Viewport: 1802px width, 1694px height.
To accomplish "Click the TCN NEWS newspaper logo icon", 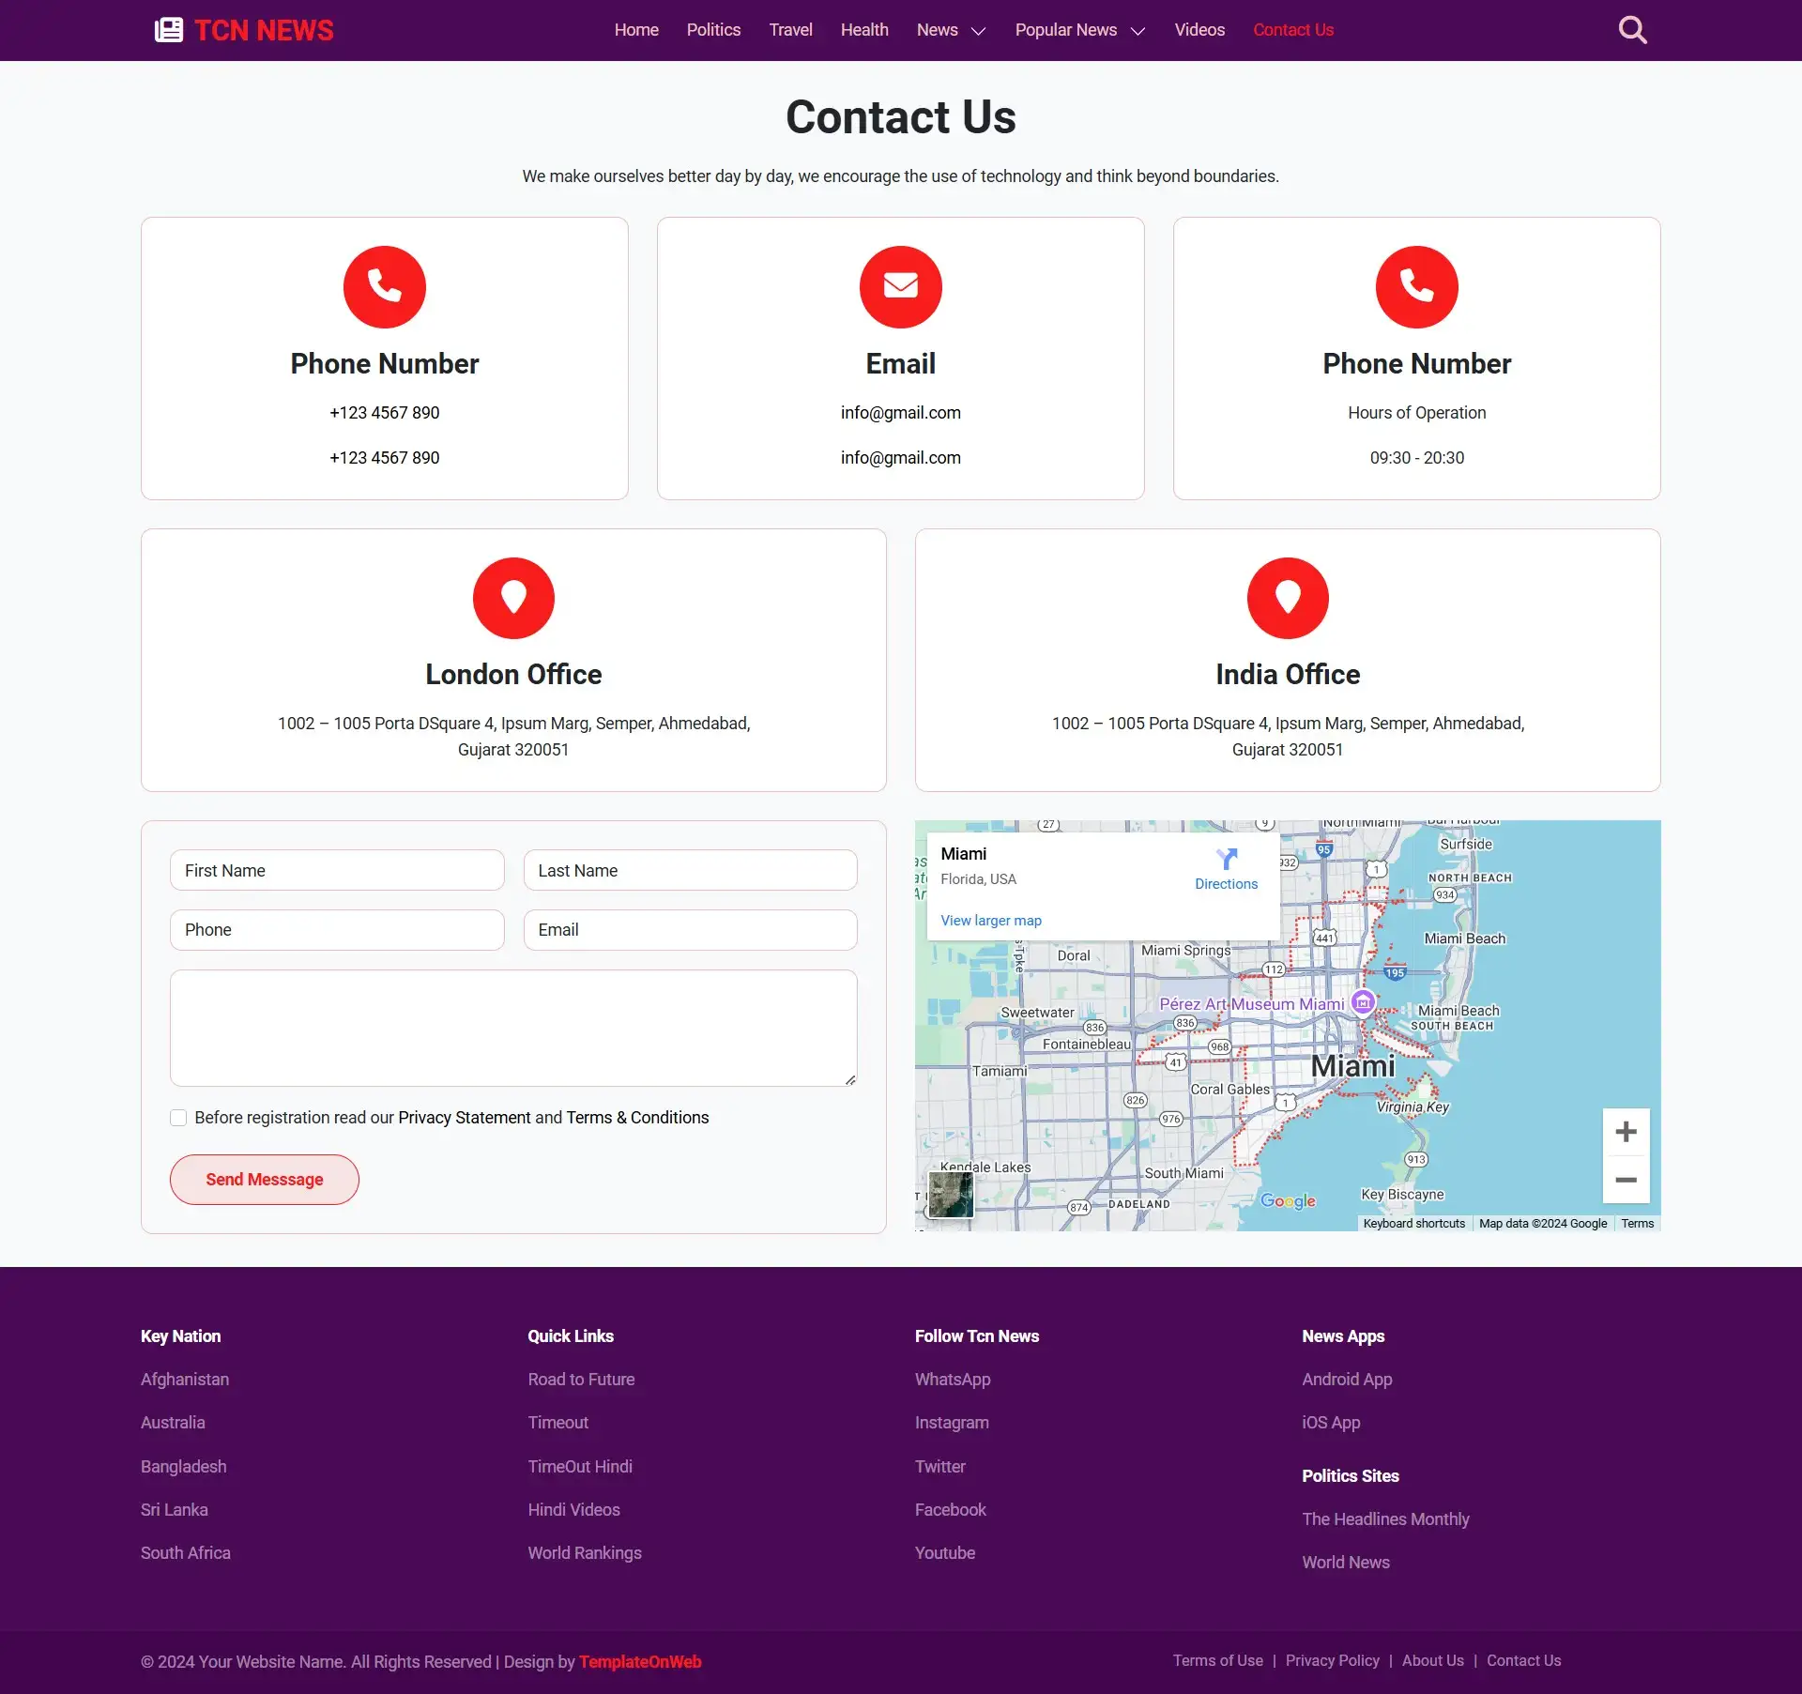I will tap(168, 29).
